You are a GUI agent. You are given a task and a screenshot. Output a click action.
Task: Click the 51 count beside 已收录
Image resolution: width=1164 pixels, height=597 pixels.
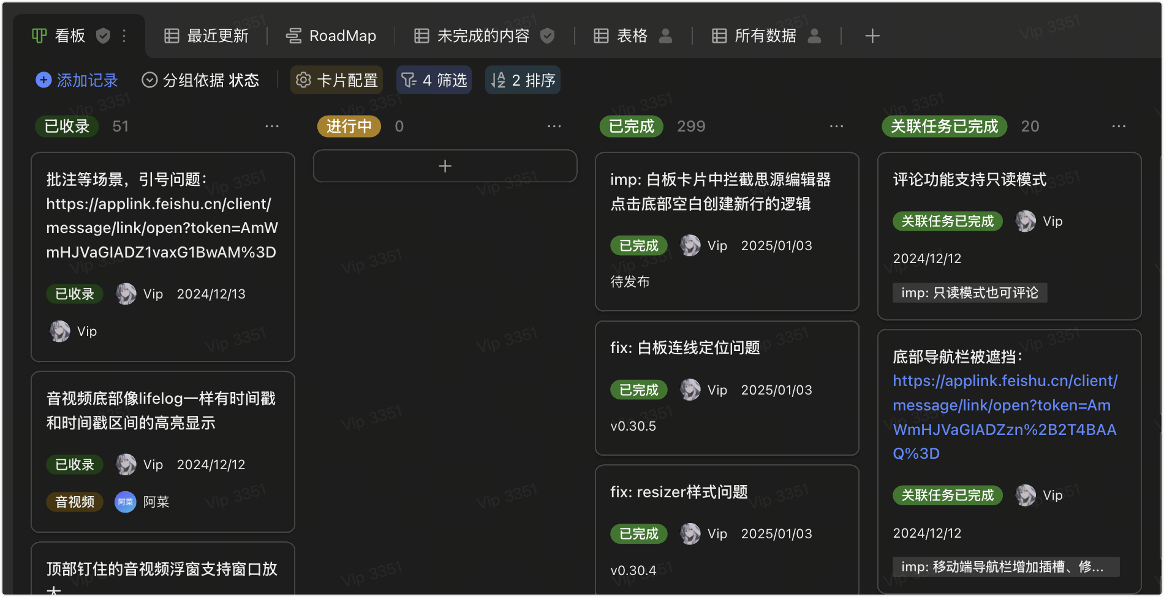[x=121, y=126]
